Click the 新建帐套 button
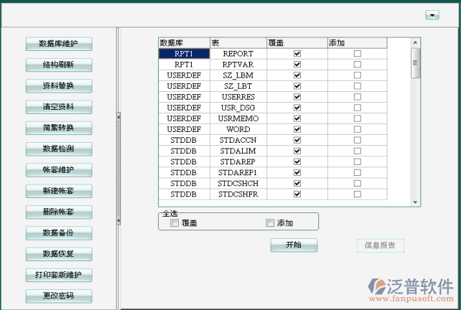The width and height of the screenshot is (461, 310). pyautogui.click(x=59, y=191)
